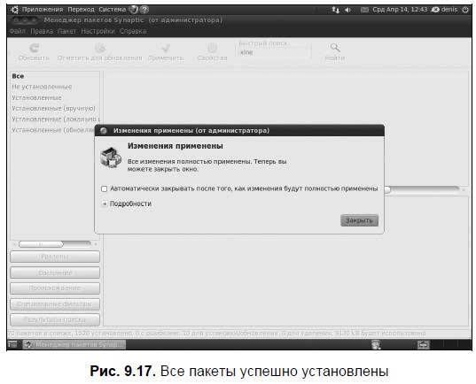Enable automatic closing after changes applied checkbox
Image resolution: width=476 pixels, height=384 pixels.
pos(104,188)
